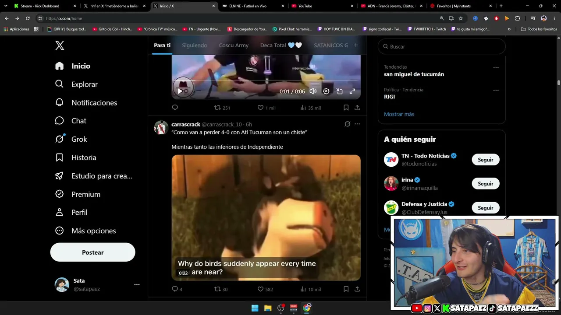Screen dimensions: 561x315
Task: Show more bookmarks with the chevron
Action: [509, 29]
